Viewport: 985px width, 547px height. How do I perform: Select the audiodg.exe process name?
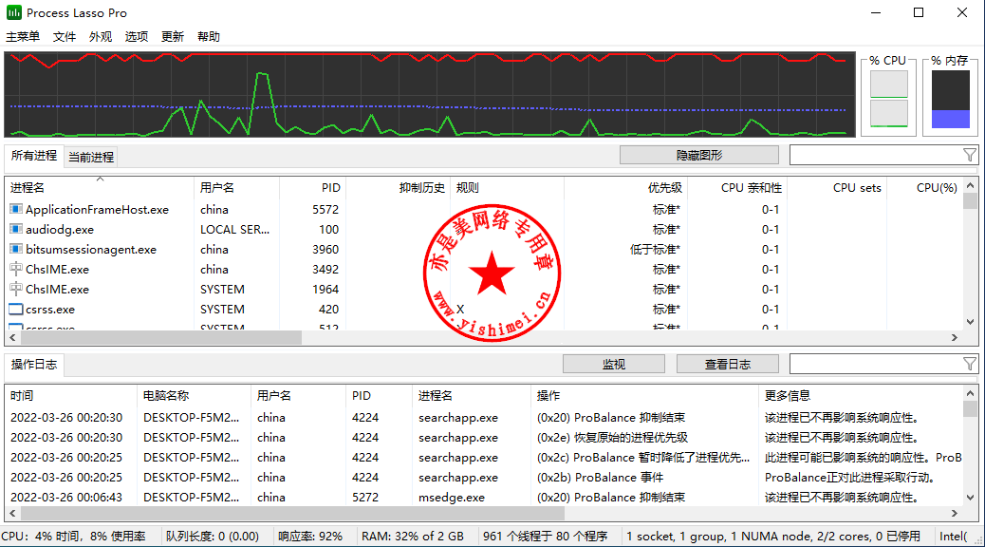pyautogui.click(x=60, y=230)
